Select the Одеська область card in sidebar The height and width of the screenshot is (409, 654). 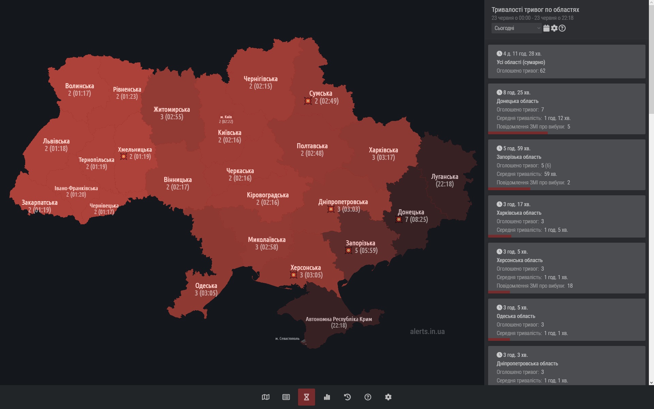[x=566, y=320]
